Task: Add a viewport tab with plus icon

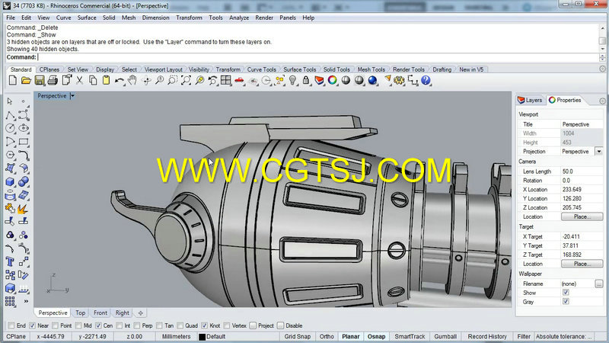Action: point(141,313)
